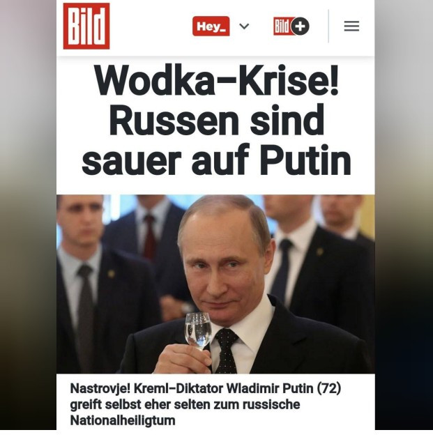Click the red BILD lettering in BILDplus badge

point(282,26)
